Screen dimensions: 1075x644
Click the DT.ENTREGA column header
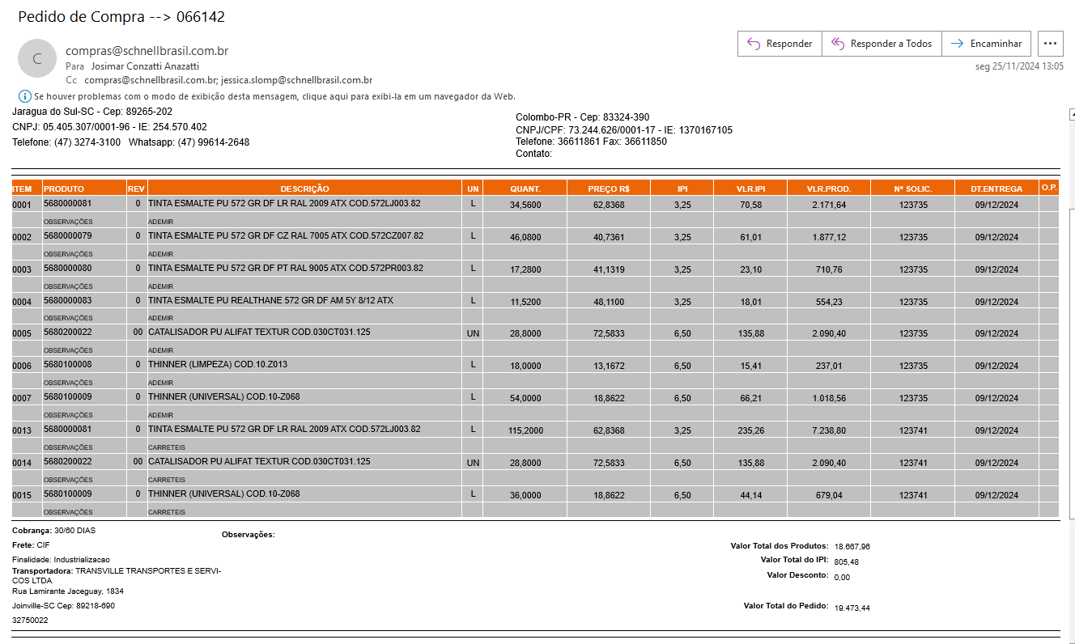pos(996,189)
